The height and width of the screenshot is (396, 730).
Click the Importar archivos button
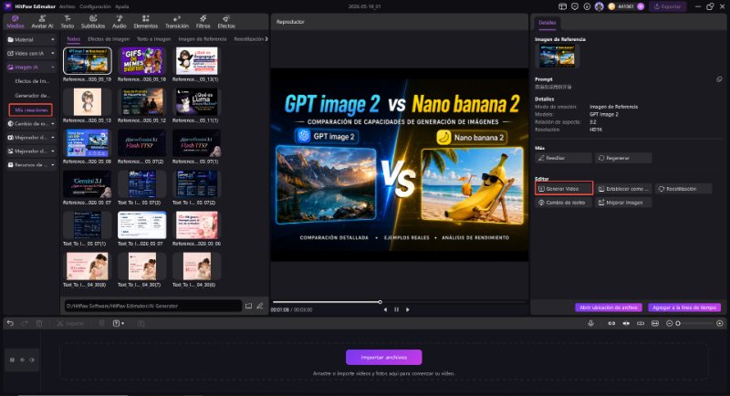(383, 358)
